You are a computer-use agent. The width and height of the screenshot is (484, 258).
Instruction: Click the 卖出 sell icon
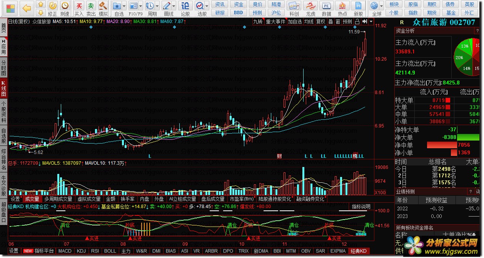(x=91, y=8)
